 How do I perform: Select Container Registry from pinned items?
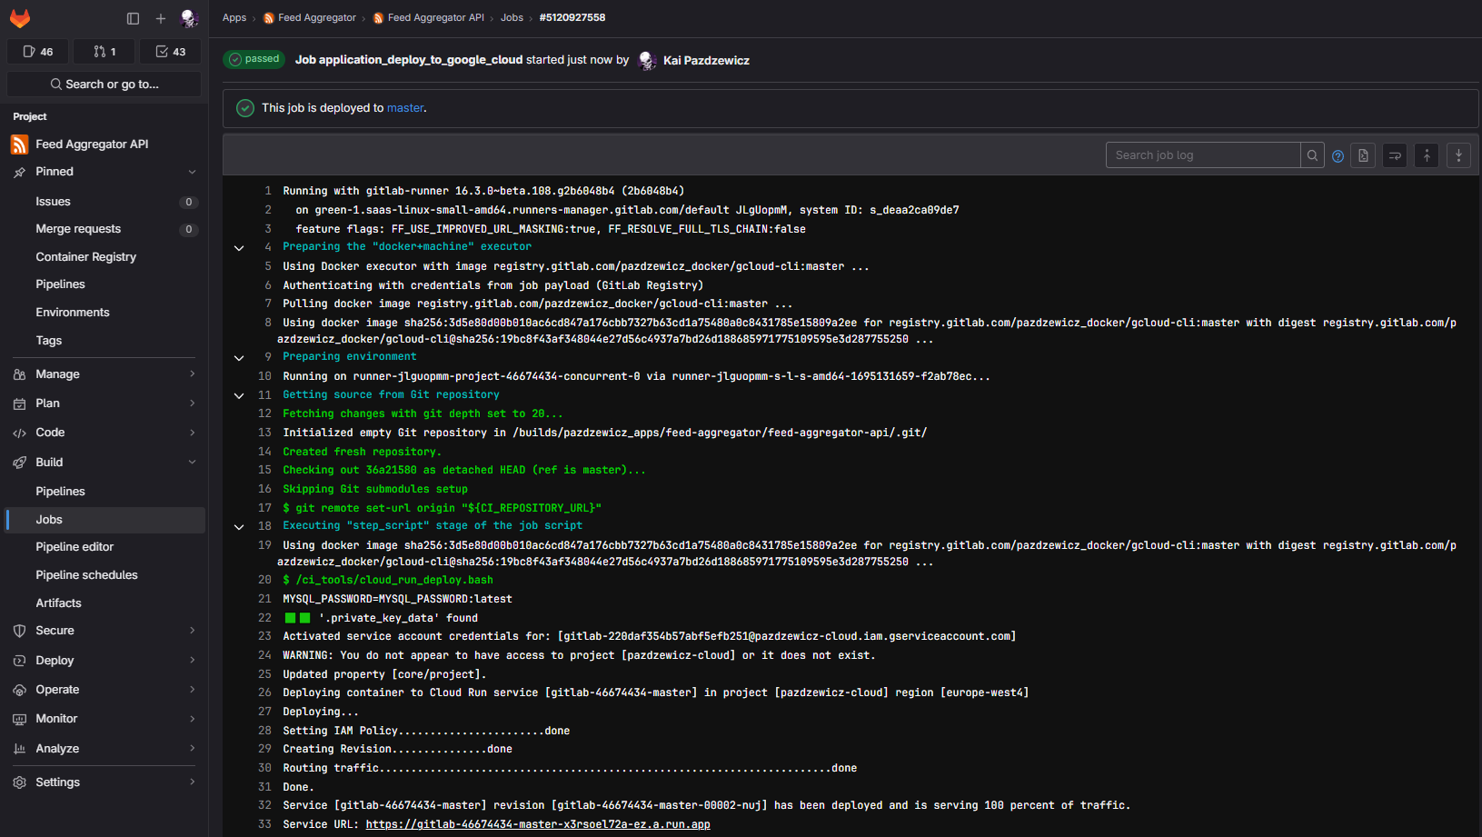85,257
